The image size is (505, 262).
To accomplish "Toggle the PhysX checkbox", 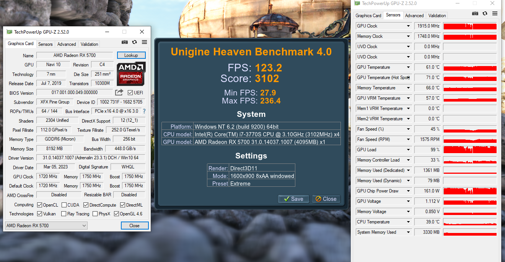I will (x=95, y=214).
